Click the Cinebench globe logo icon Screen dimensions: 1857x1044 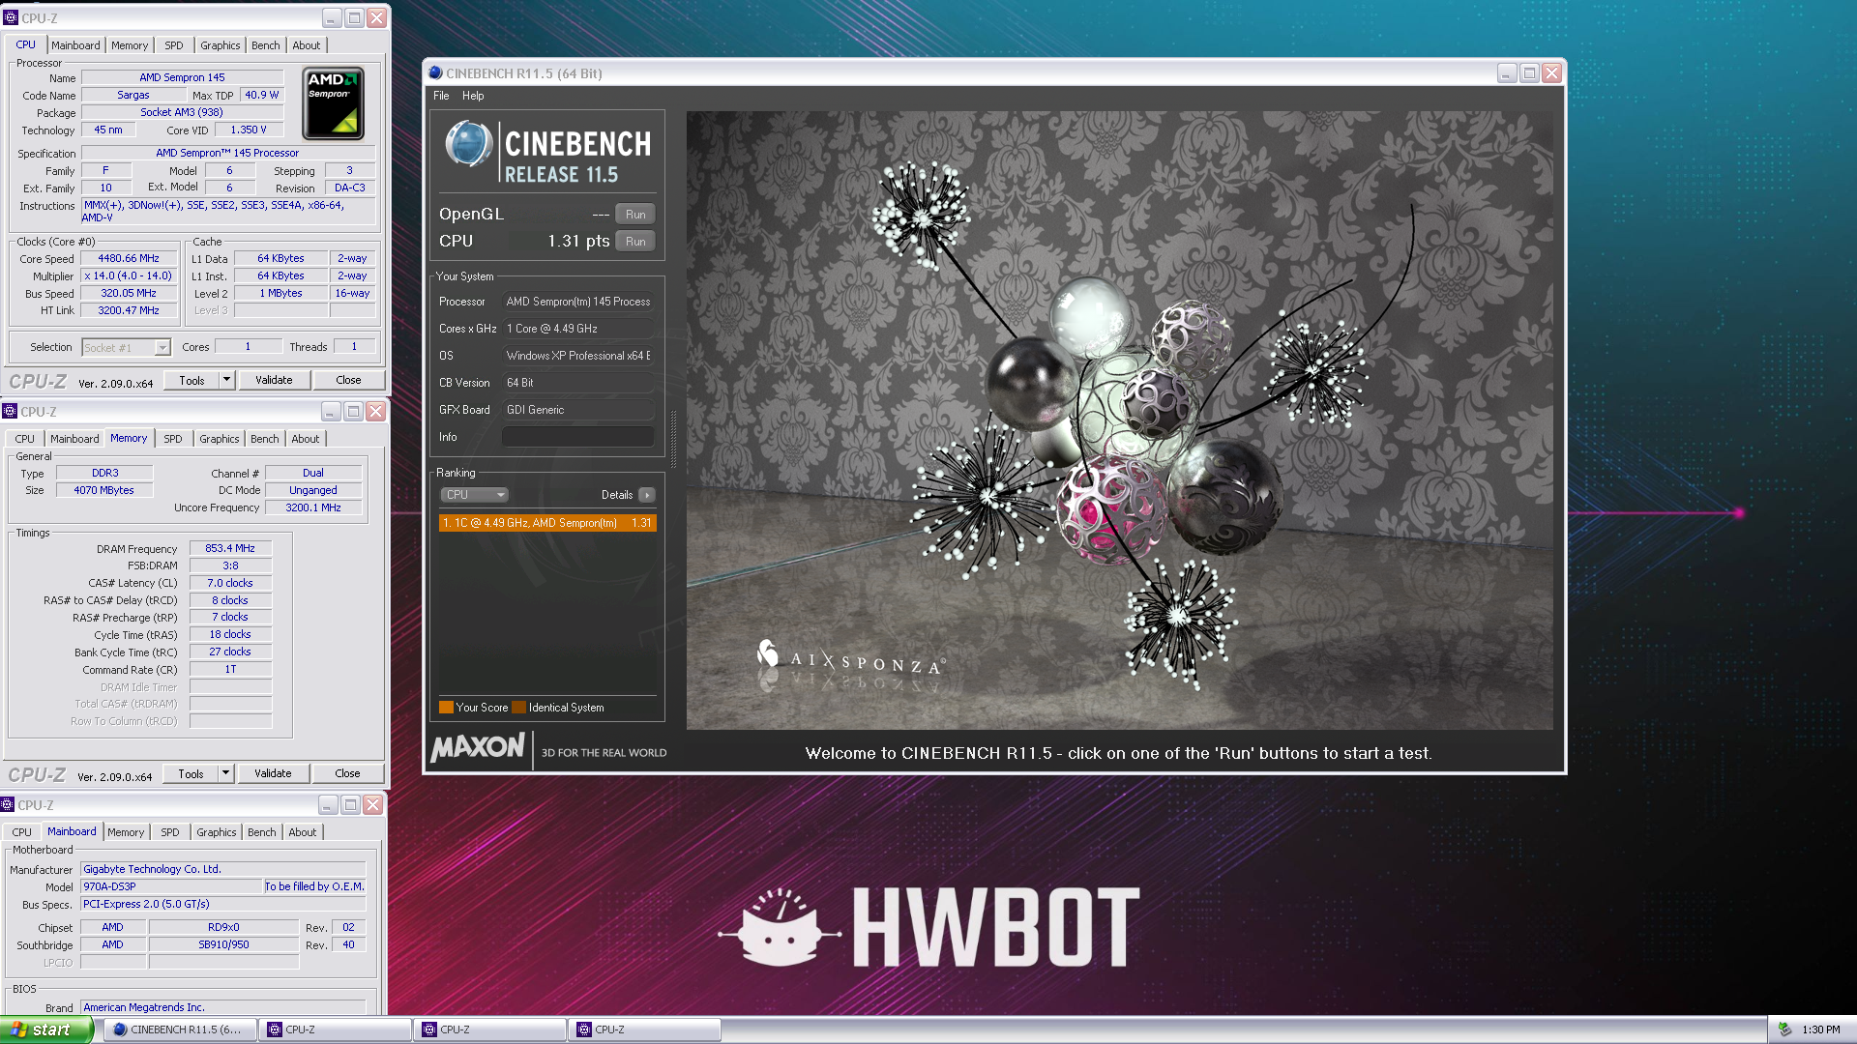click(469, 144)
